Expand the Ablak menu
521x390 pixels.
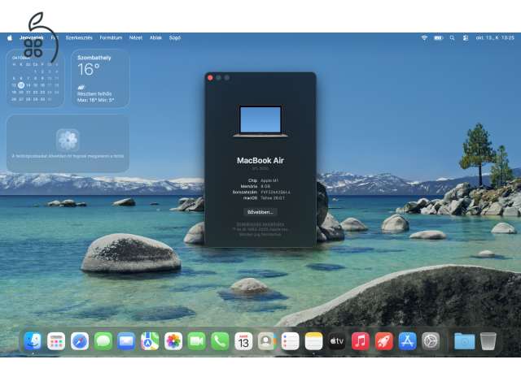pos(155,38)
